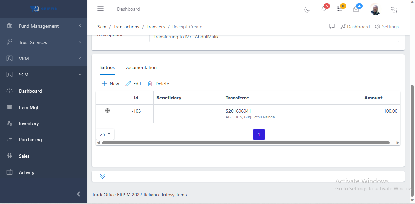Open the 25 page-size dropdown

click(x=105, y=134)
